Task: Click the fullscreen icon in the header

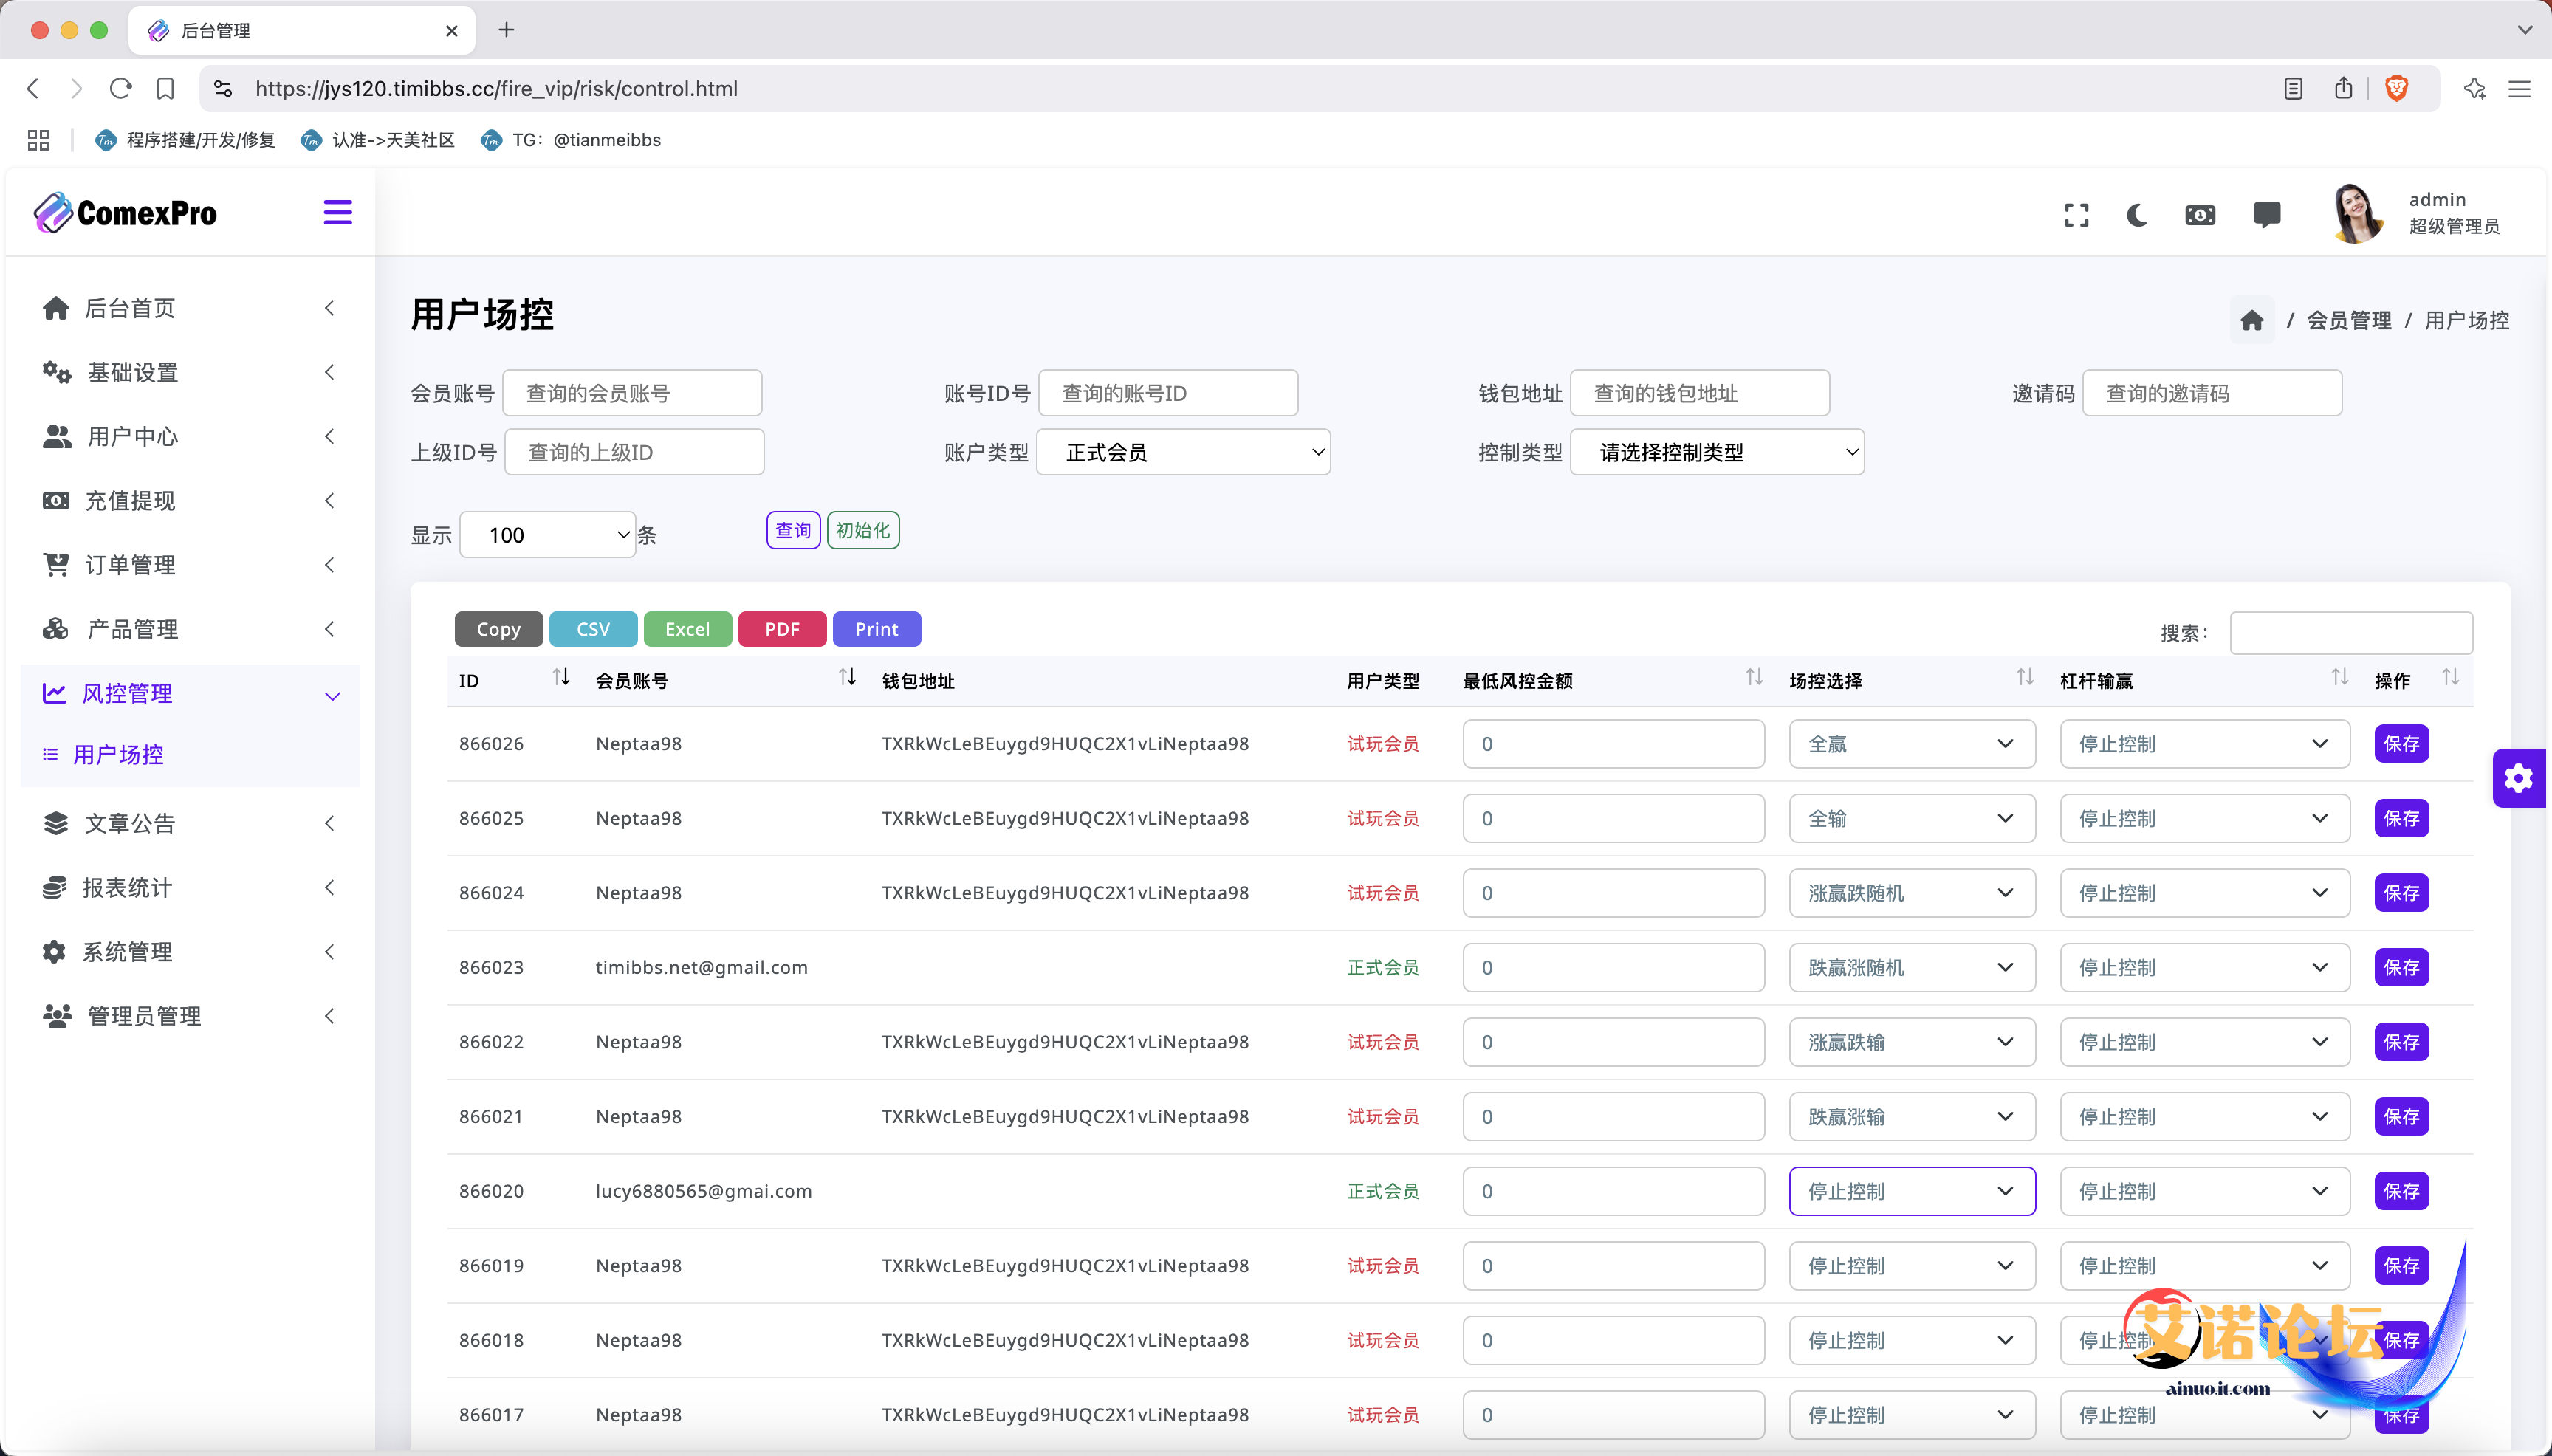Action: [2076, 215]
